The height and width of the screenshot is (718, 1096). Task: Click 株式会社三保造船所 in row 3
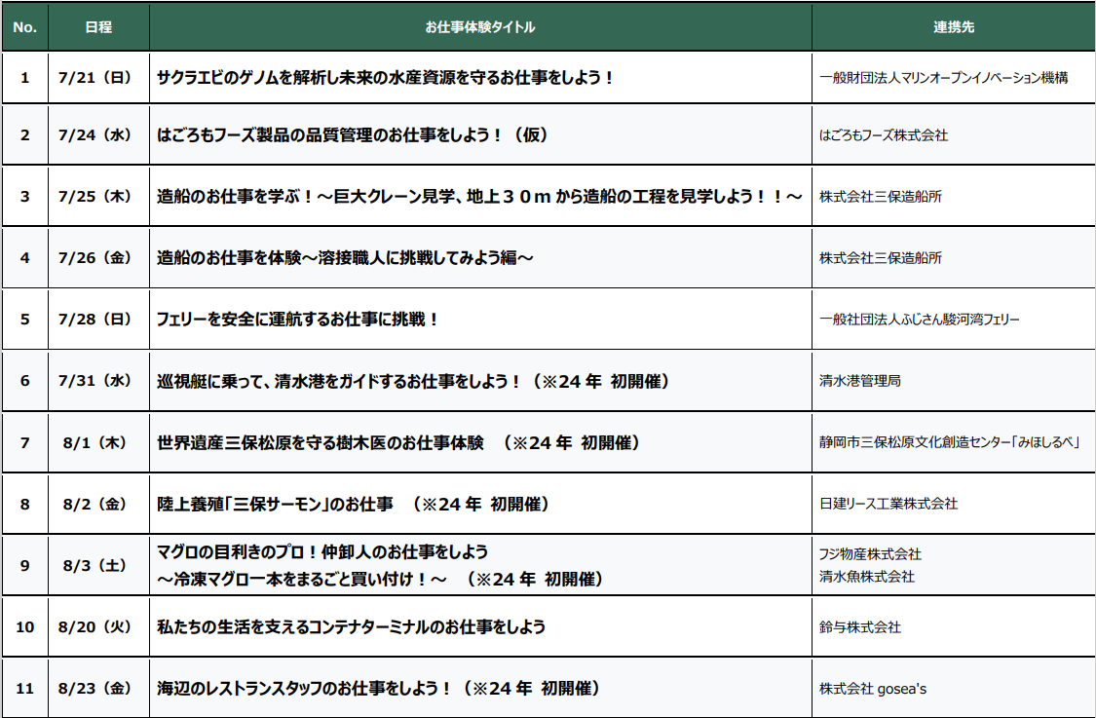tap(954, 197)
